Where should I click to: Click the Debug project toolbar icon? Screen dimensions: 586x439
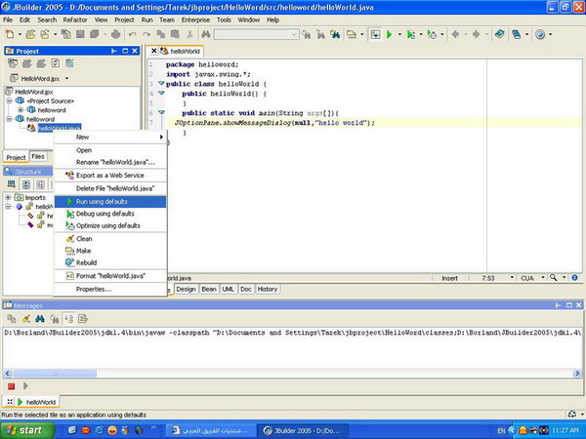tap(411, 35)
